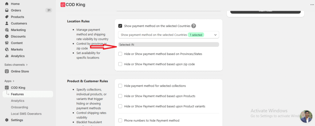The height and width of the screenshot is (126, 315).
Task: Click the Products tag icon
Action: (7, 17)
